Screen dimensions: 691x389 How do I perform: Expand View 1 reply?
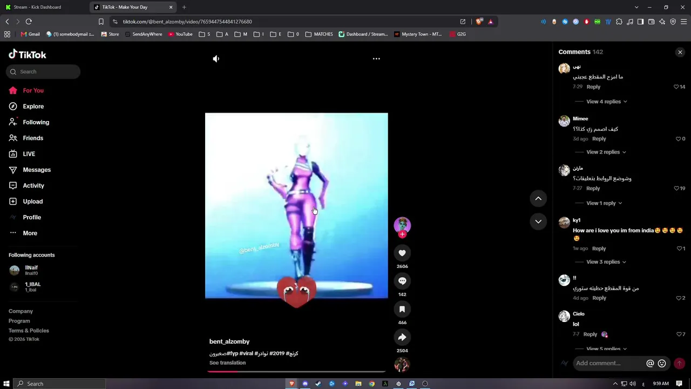pos(604,203)
